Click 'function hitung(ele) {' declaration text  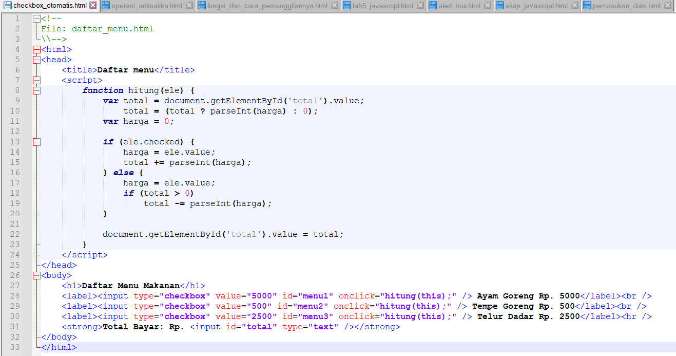coord(139,90)
